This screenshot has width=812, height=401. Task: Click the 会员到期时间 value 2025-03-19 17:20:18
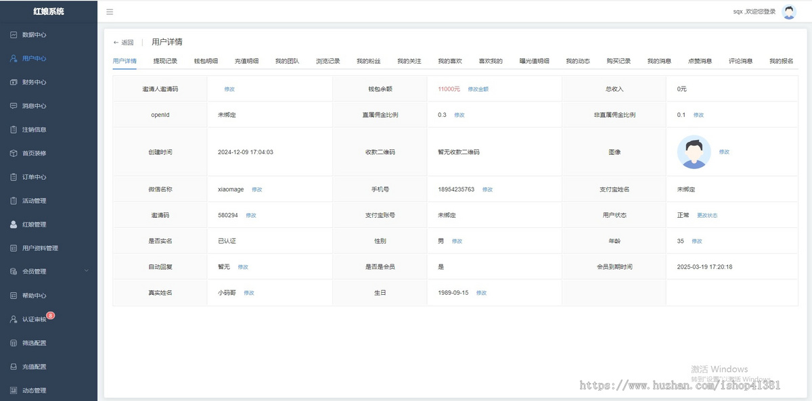(x=704, y=267)
